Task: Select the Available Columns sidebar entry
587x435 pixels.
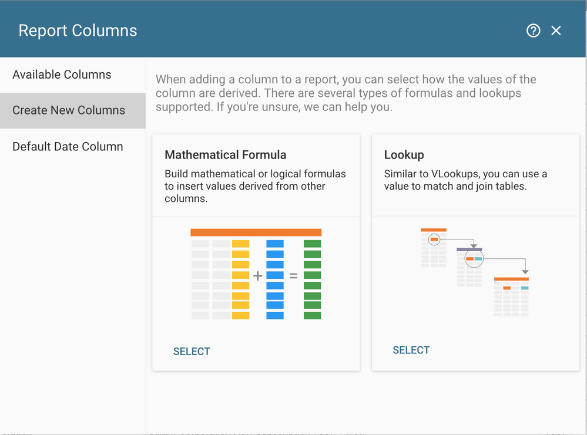Action: click(x=62, y=75)
